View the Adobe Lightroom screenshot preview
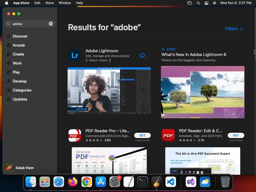Screen dimensions: 256x192 pyautogui.click(x=109, y=90)
